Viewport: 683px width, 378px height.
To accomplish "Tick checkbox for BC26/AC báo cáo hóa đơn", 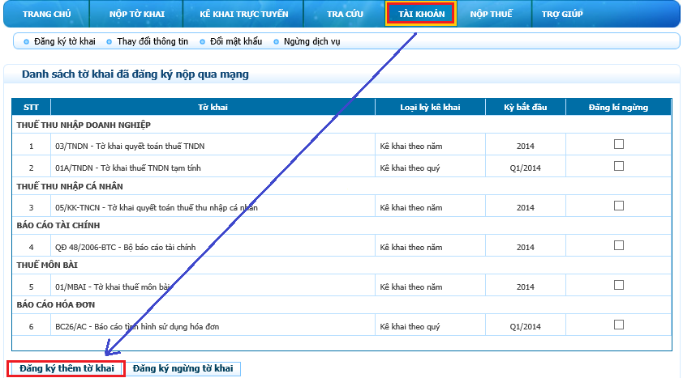I will [619, 325].
